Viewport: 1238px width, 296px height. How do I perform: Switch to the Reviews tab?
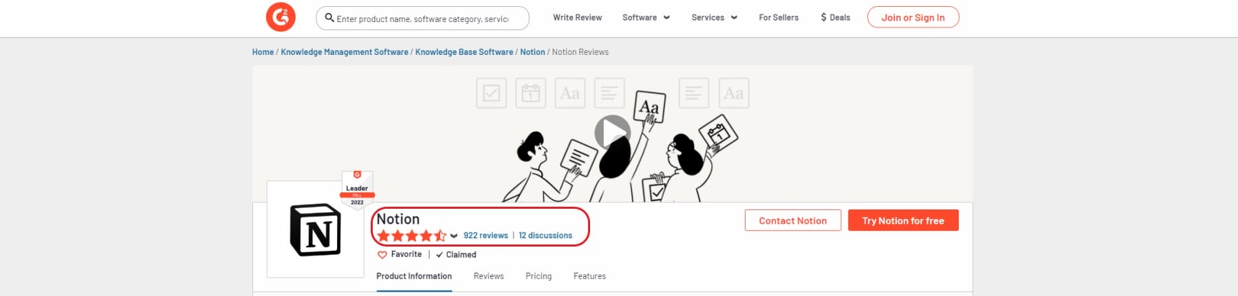point(488,276)
